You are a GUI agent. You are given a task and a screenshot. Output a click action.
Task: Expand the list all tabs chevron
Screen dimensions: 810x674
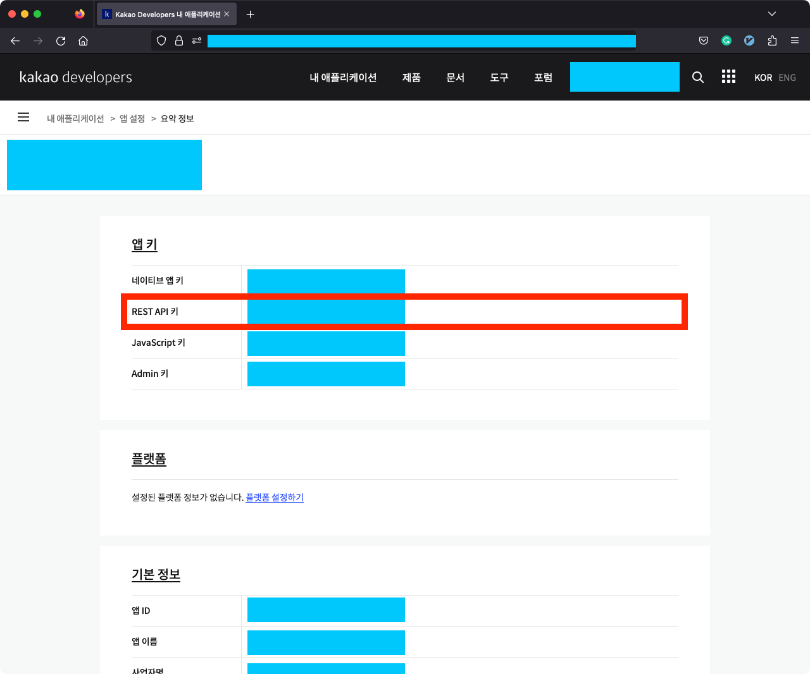772,14
